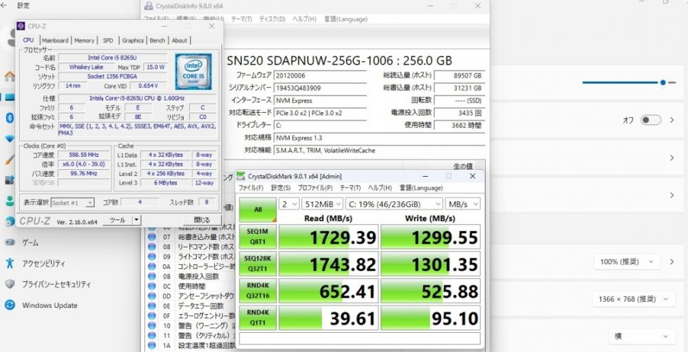Screen dimensions: 688x352
Task: Open CrystalDiskMark 設定(S) menu
Action: tap(281, 188)
